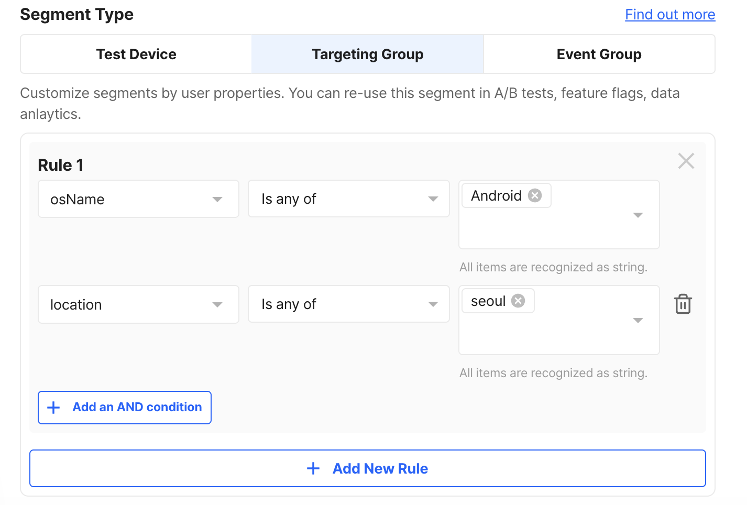Click the plus icon on Add New Rule

(x=313, y=468)
